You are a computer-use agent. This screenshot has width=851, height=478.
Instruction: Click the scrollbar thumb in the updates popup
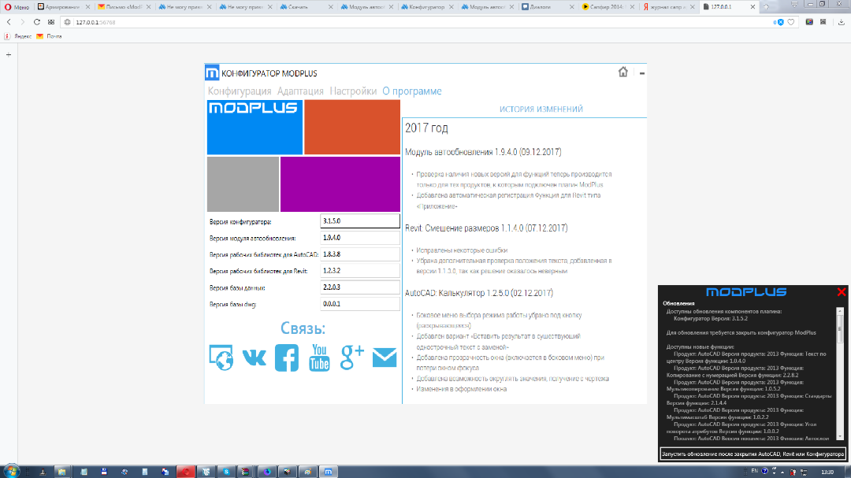[x=840, y=328]
